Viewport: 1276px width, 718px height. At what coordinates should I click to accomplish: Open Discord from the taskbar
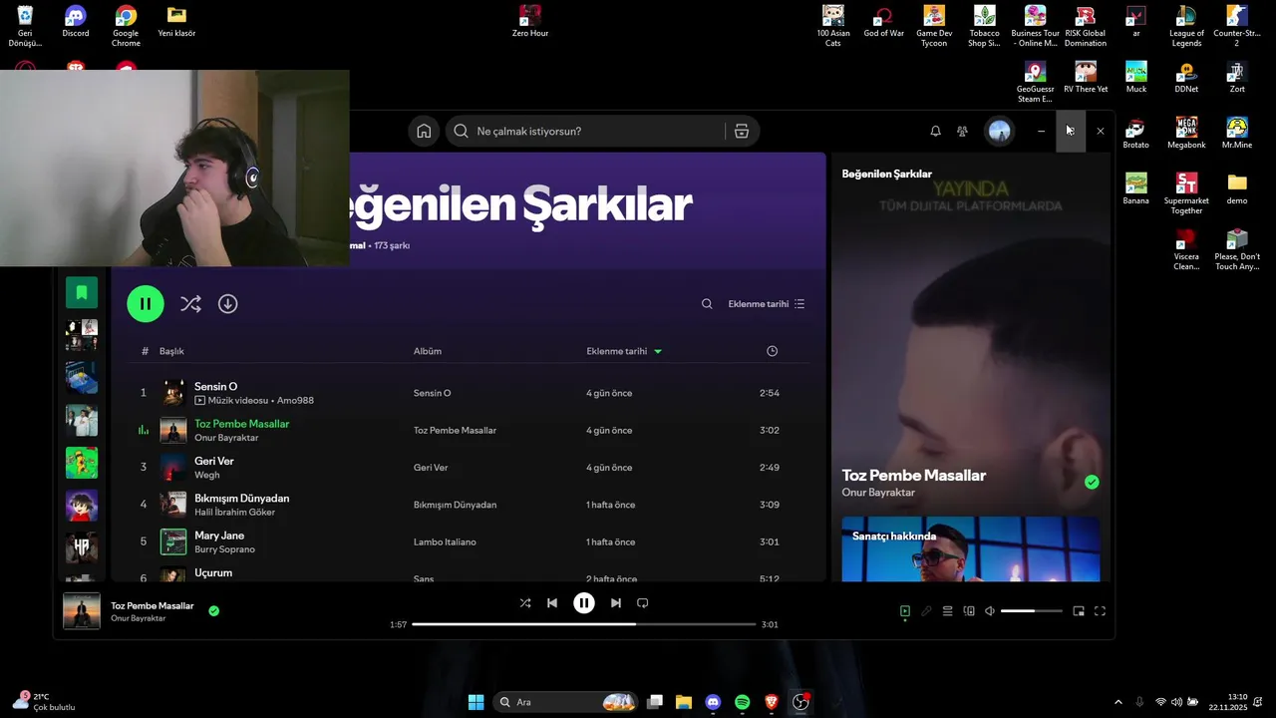point(713,702)
